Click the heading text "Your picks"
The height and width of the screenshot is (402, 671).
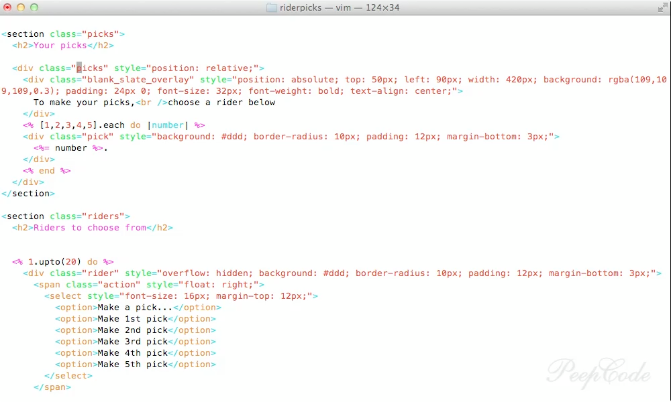pos(60,46)
